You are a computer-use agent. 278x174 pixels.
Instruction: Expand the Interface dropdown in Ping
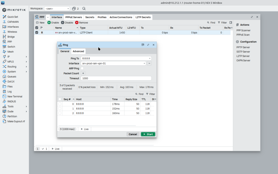[144, 63]
